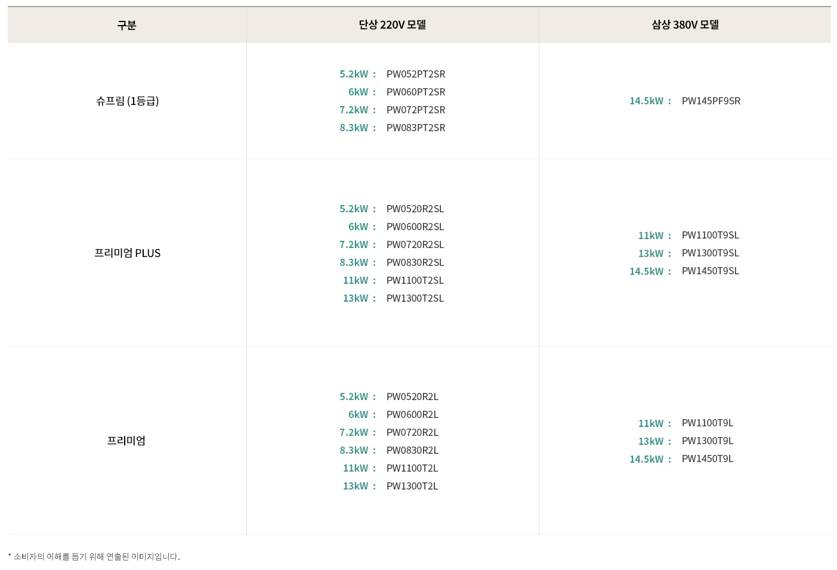The width and height of the screenshot is (837, 570).
Task: Click the 14.5kW label beside PW145PF9SR
Action: point(646,101)
